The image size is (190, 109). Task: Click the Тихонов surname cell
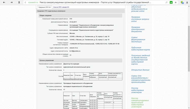click(x=67, y=108)
